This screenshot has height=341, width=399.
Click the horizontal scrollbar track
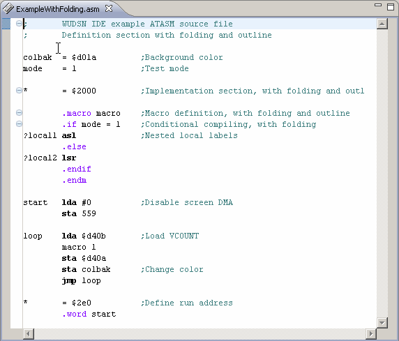coord(200,333)
